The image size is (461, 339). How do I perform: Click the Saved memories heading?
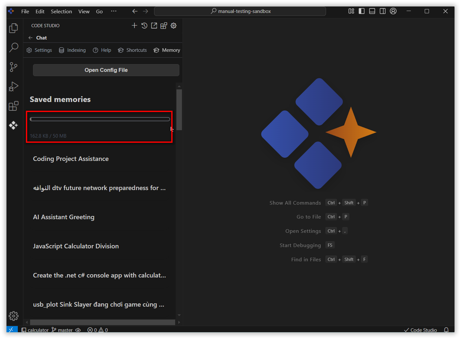pyautogui.click(x=60, y=99)
